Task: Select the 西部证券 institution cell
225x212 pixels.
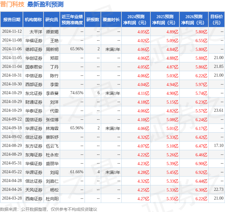Action: click(x=34, y=84)
